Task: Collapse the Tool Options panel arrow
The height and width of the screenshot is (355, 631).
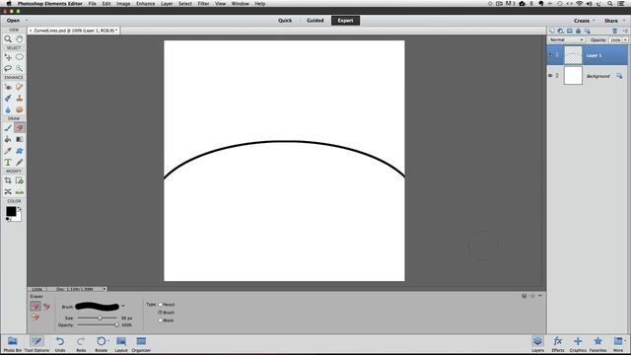Action: [540, 296]
